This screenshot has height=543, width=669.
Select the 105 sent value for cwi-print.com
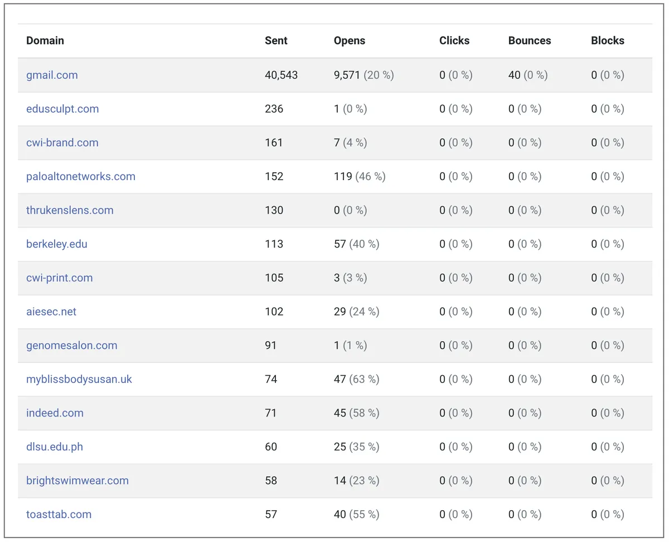coord(274,278)
